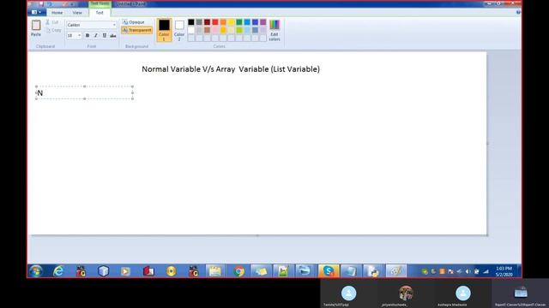Click the volume speaker tray icon
Image resolution: width=549 pixels, height=308 pixels.
pyautogui.click(x=468, y=271)
